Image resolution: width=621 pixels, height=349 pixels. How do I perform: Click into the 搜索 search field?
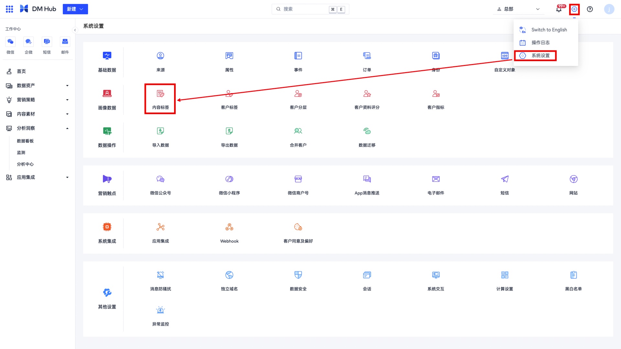point(310,9)
